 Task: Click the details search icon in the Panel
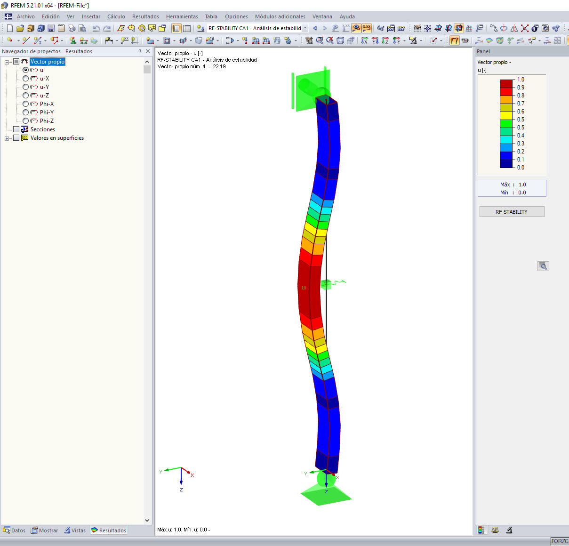coord(543,266)
